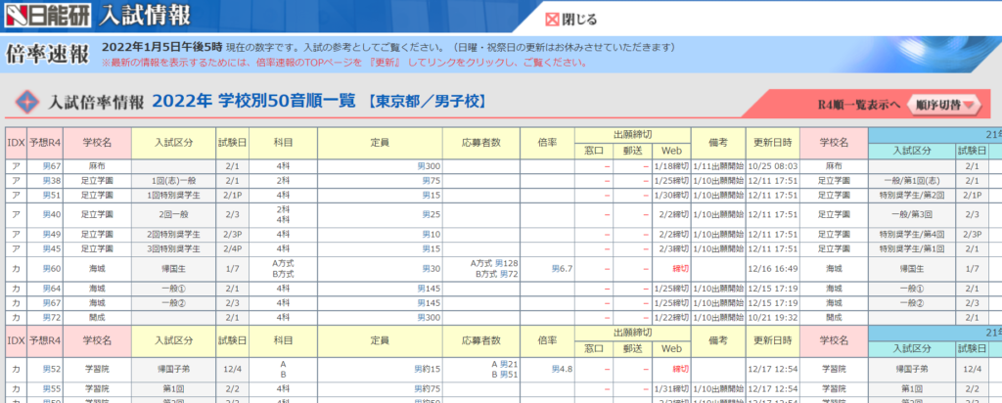Click the 入試情報 header title

coord(145,14)
